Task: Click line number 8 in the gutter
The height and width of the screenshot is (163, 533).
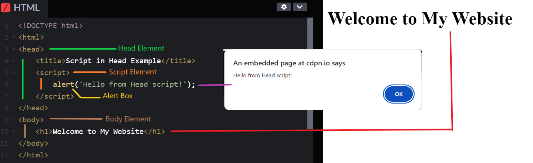Action: click(6, 108)
